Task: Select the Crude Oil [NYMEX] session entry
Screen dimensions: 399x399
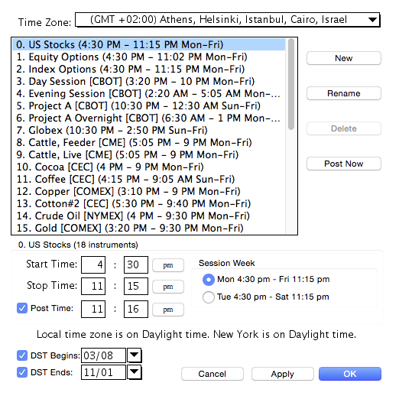Action: click(x=148, y=216)
